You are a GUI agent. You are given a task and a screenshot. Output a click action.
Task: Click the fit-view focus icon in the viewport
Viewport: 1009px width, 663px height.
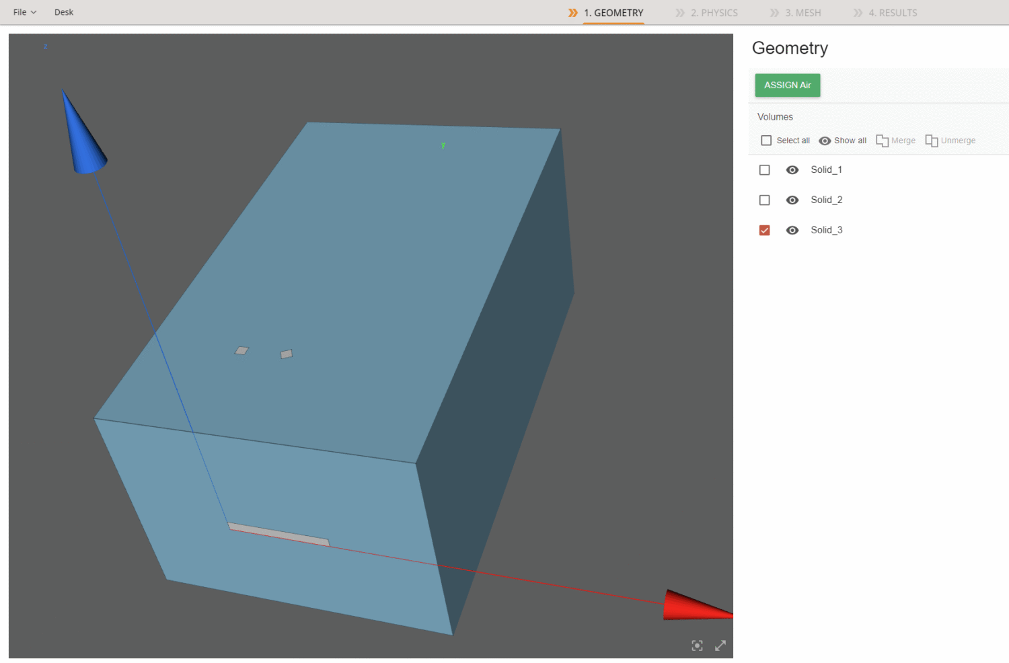[697, 646]
